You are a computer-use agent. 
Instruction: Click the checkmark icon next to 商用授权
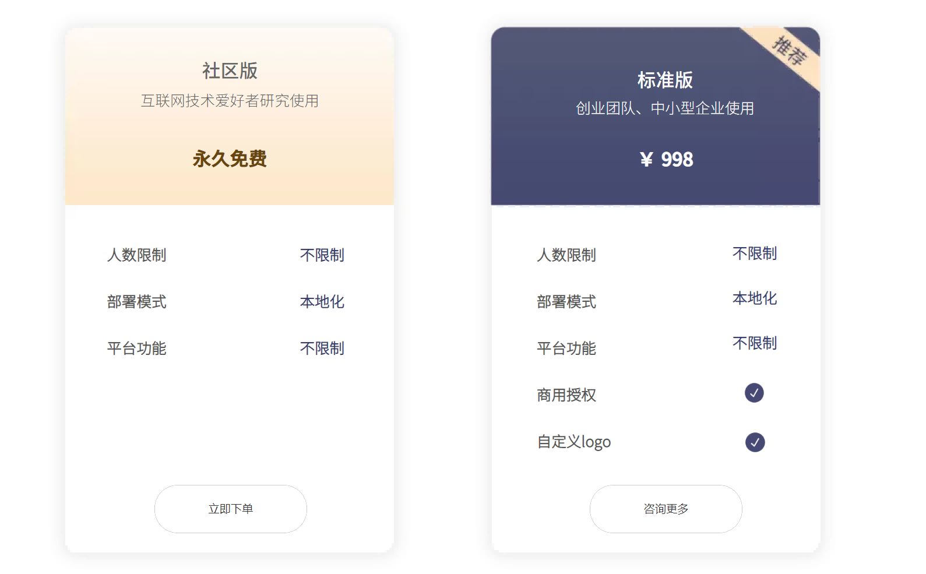(755, 394)
